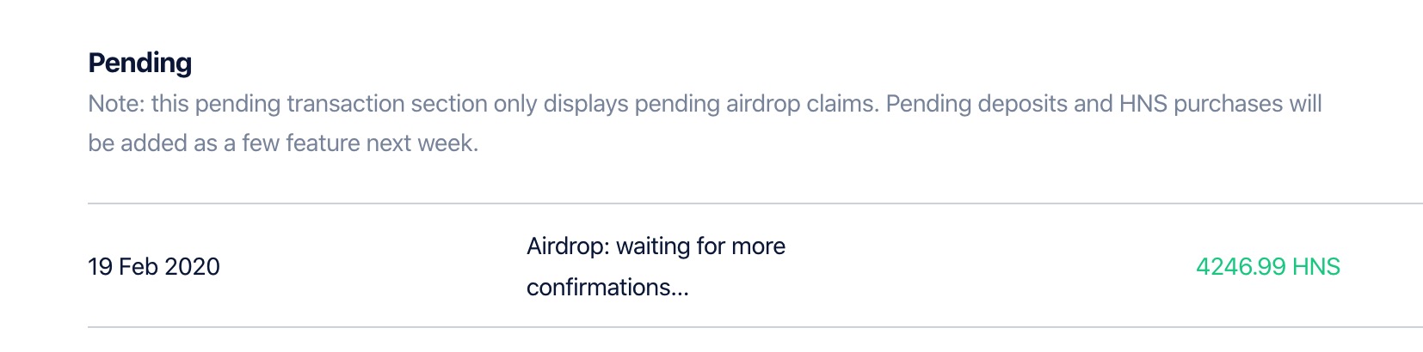Image resolution: width=1423 pixels, height=352 pixels.
Task: Click the divider line below the transaction
Action: coord(755,327)
